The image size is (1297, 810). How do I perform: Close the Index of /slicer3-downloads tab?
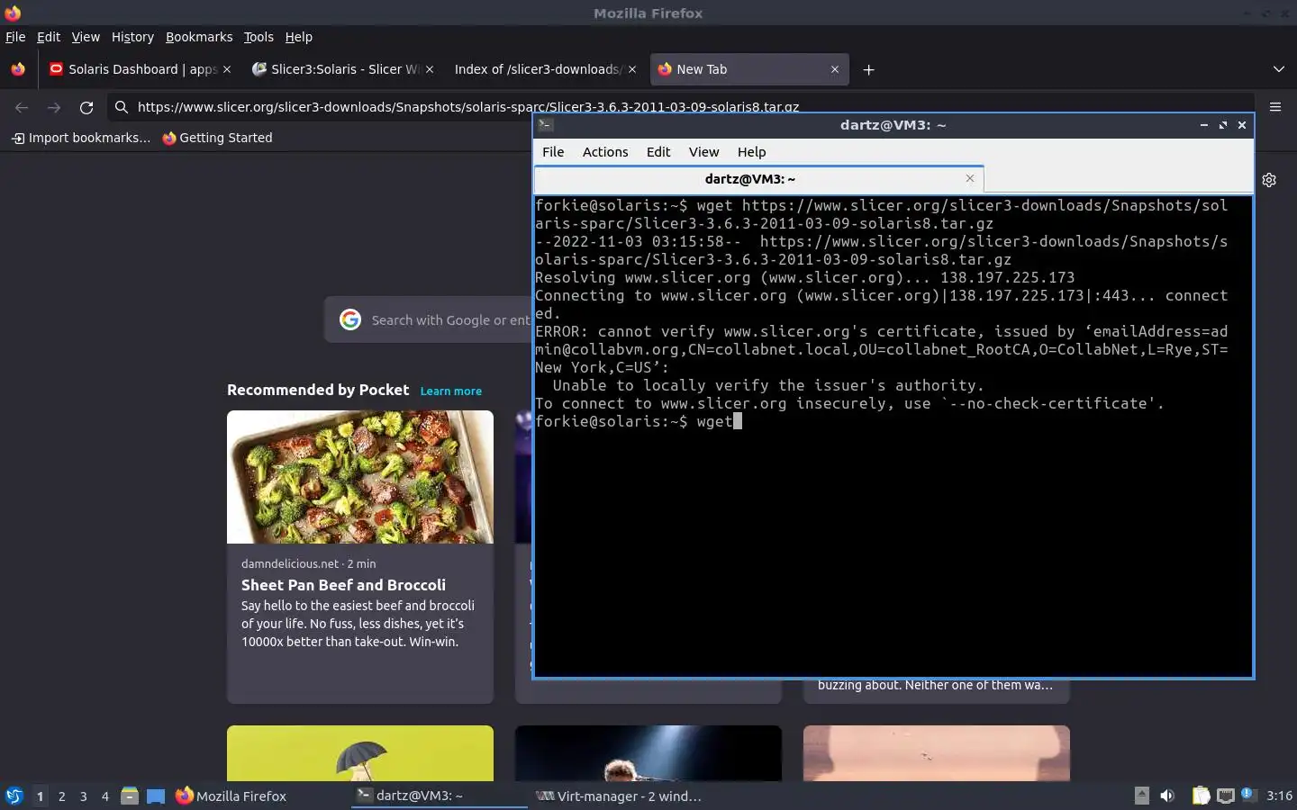pos(632,69)
